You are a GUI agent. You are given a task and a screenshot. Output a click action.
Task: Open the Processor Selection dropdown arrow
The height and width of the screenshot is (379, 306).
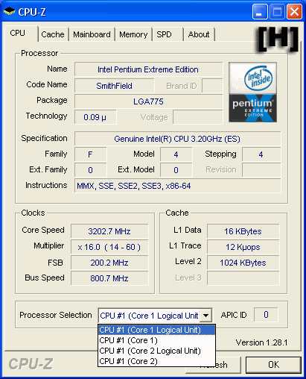point(206,316)
